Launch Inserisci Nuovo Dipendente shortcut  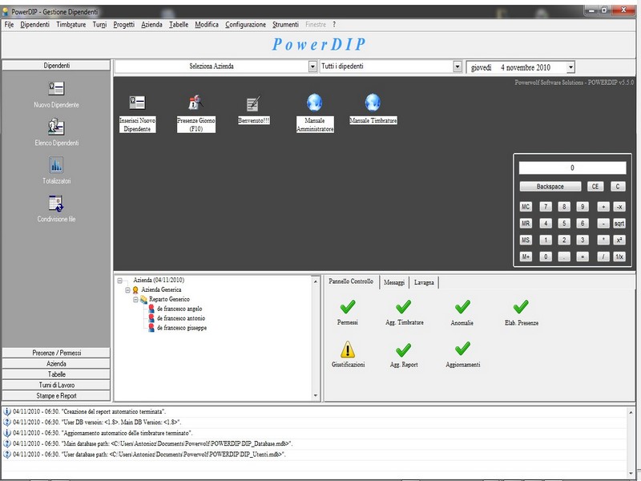point(137,103)
